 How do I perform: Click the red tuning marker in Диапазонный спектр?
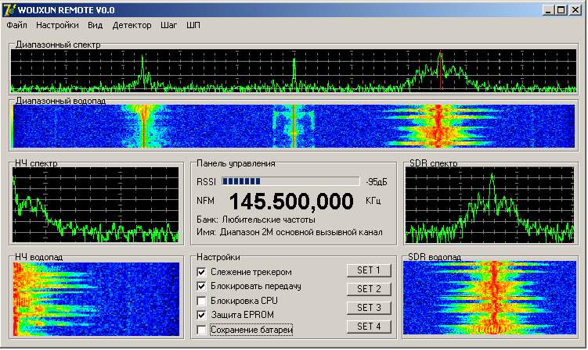(441, 71)
